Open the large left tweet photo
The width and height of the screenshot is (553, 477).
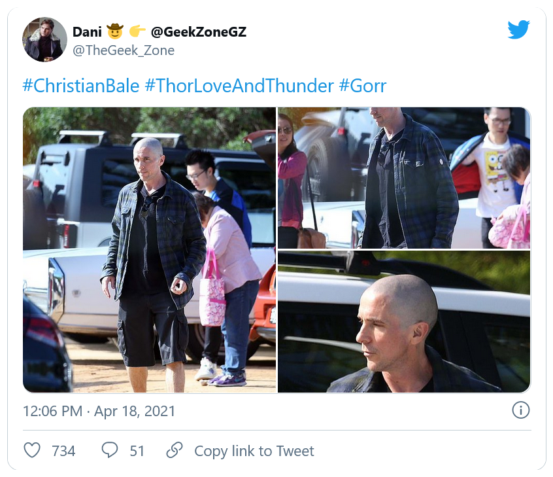[149, 250]
